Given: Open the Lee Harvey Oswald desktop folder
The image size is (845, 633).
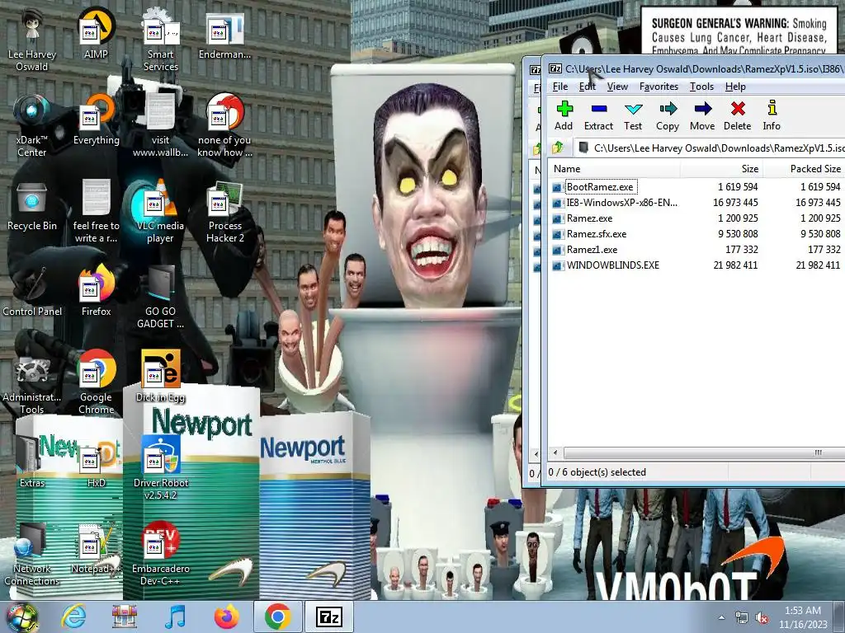Looking at the screenshot, I should (x=32, y=41).
